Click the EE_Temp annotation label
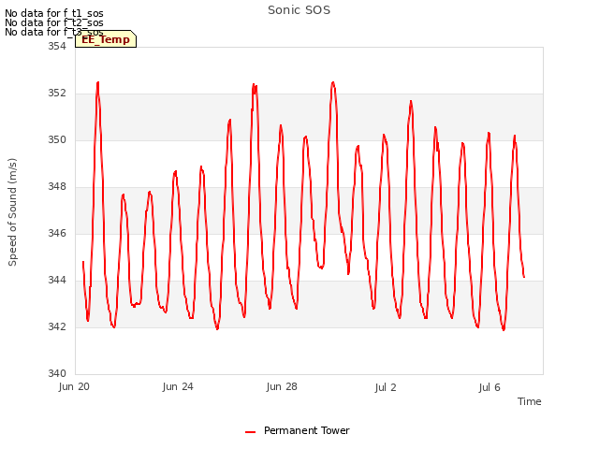This screenshot has width=599, height=449. [x=106, y=39]
